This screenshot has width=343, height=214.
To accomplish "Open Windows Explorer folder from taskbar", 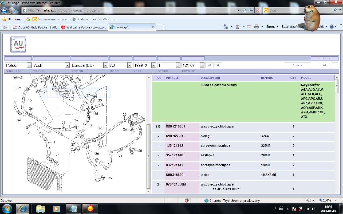I will pyautogui.click(x=41, y=209).
